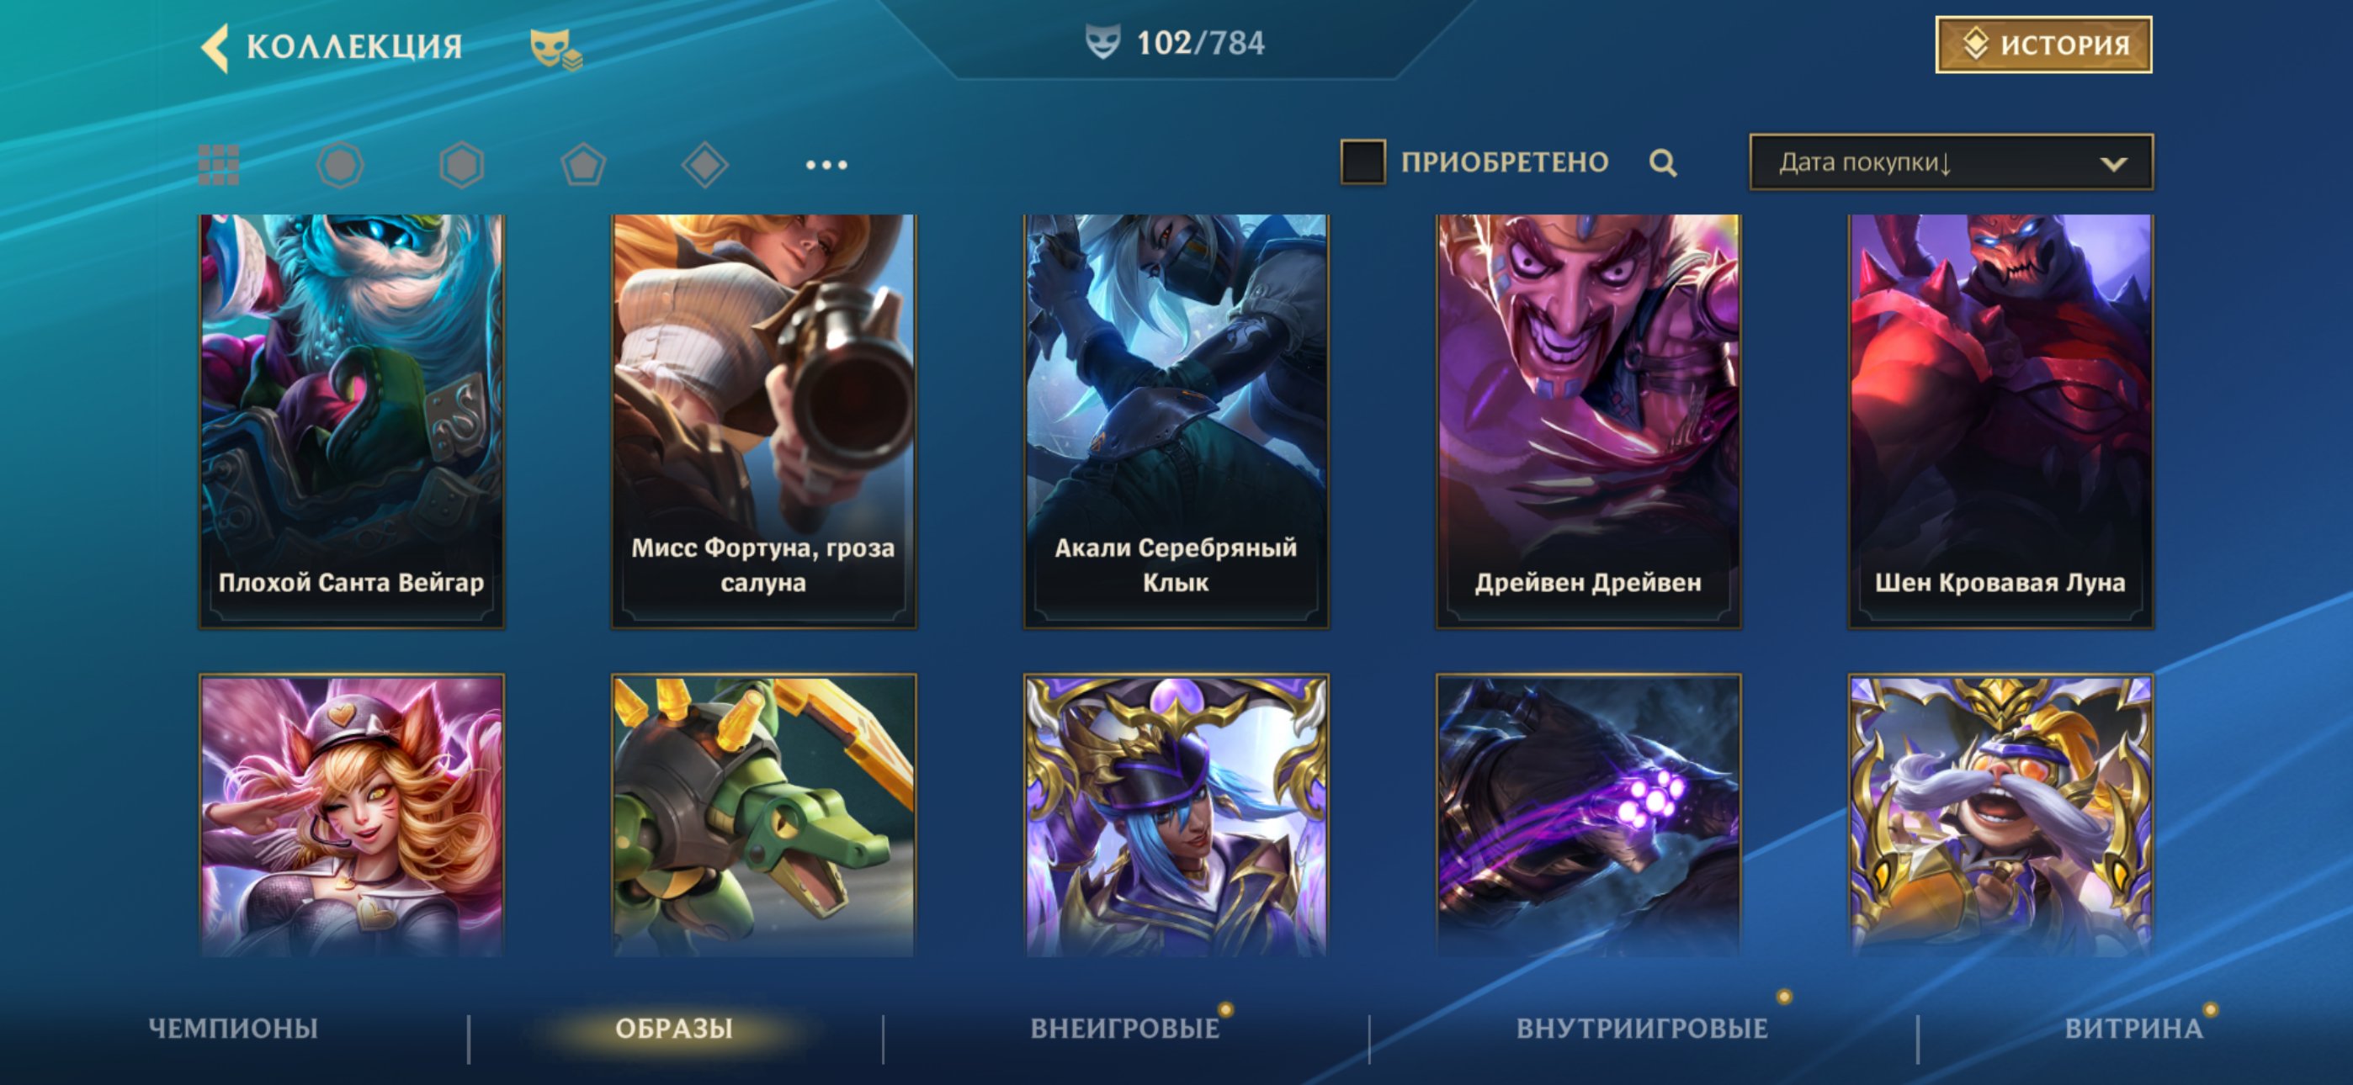Click the search magnifier icon

click(1664, 163)
